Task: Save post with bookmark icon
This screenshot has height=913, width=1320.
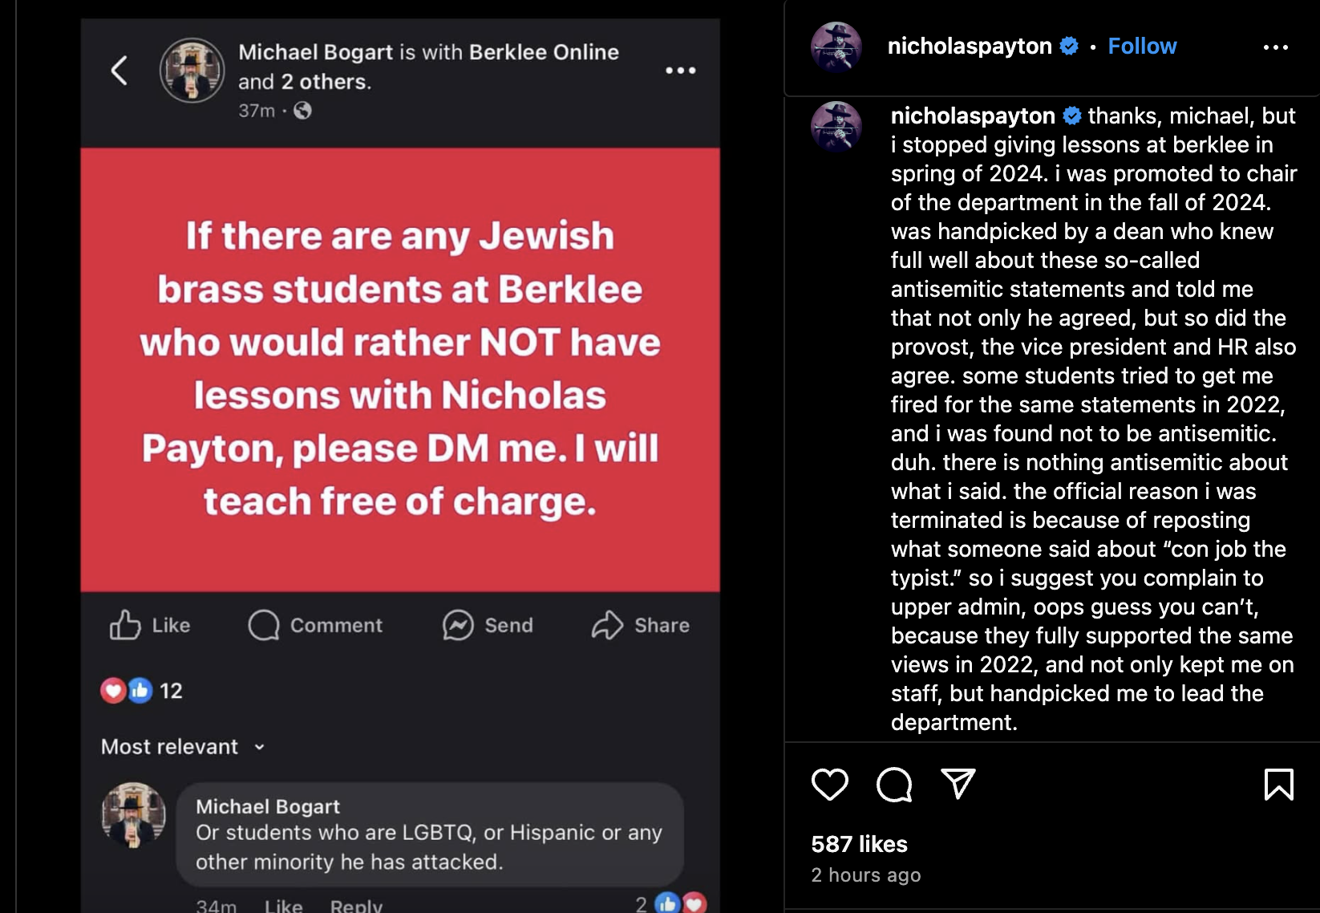Action: (1278, 784)
